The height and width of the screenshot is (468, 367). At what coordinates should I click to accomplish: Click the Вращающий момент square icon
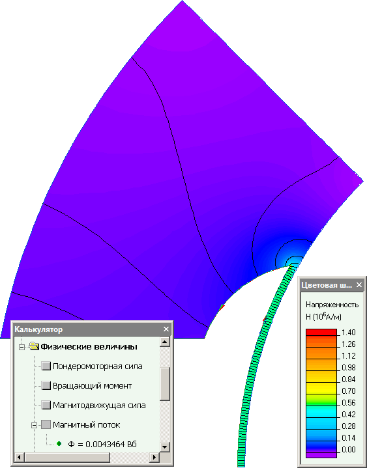[x=46, y=385]
